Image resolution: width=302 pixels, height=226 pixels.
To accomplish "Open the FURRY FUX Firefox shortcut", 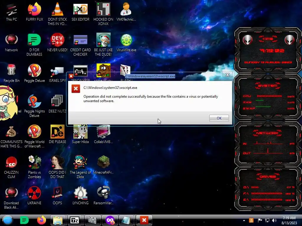I will (x=34, y=12).
